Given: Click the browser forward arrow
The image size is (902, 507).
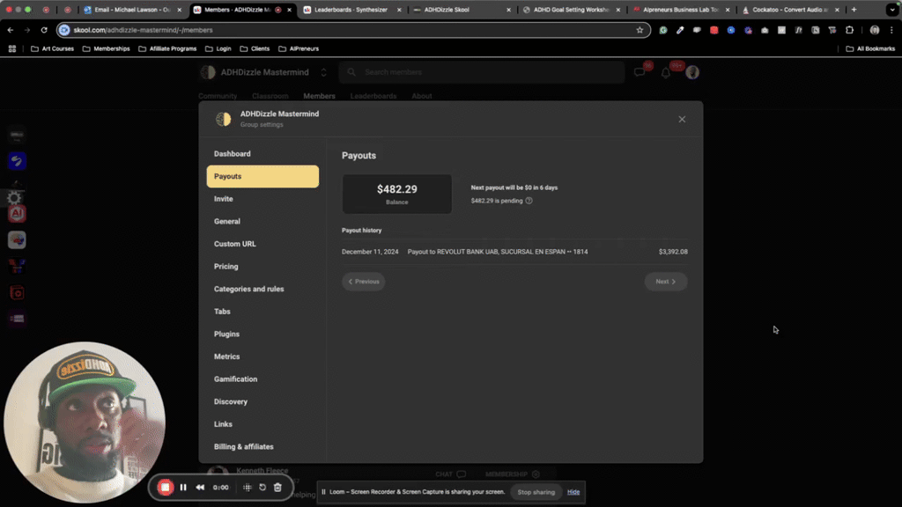Looking at the screenshot, I should [27, 30].
